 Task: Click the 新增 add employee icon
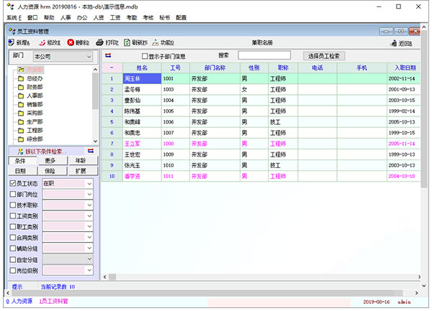pyautogui.click(x=11, y=42)
